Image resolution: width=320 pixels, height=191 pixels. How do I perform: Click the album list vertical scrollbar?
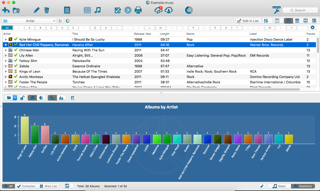point(318,45)
